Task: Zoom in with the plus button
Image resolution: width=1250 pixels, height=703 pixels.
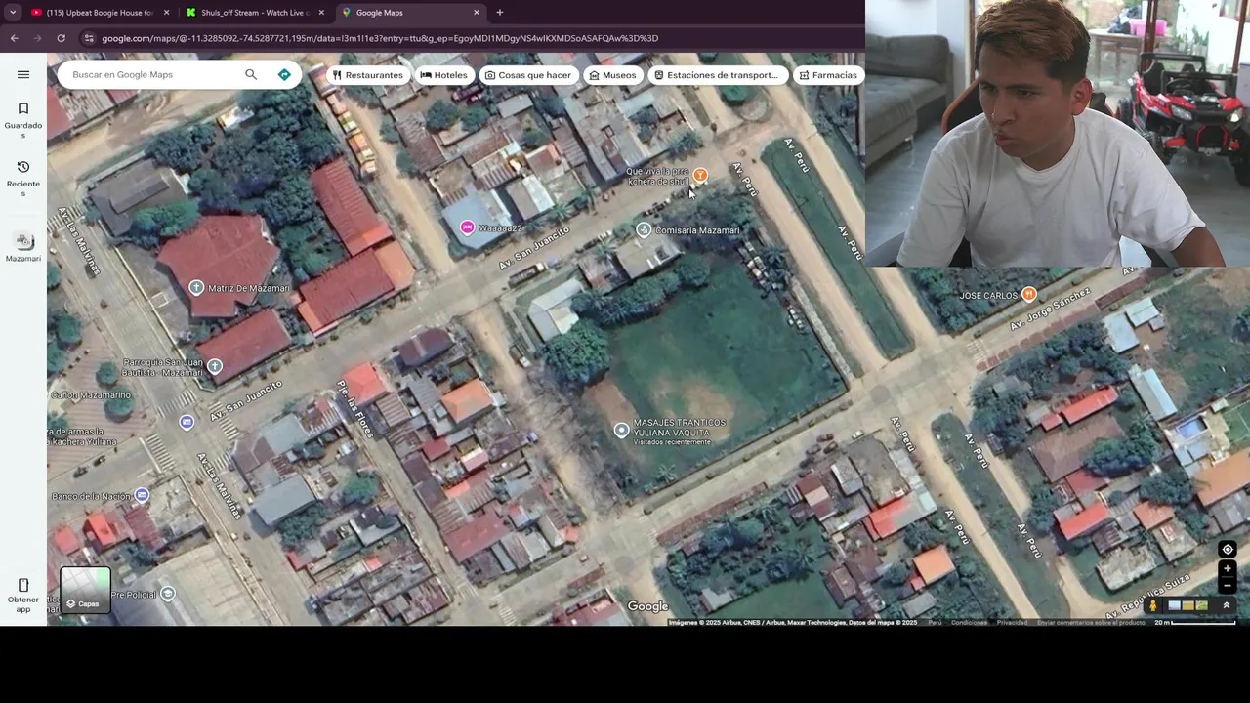Action: point(1228,569)
